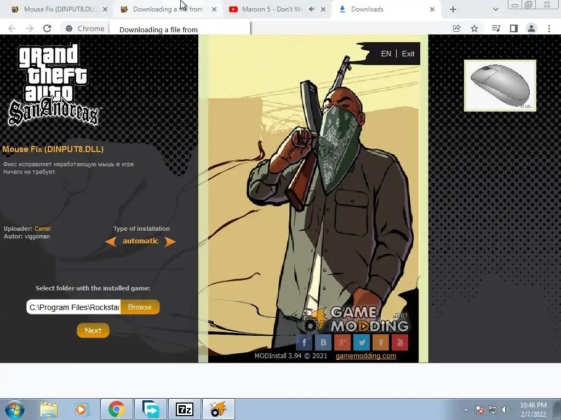The width and height of the screenshot is (561, 420).
Task: Click the 'Mouse Fix (DINPUT8.DLL)' heading
Action: pos(53,149)
